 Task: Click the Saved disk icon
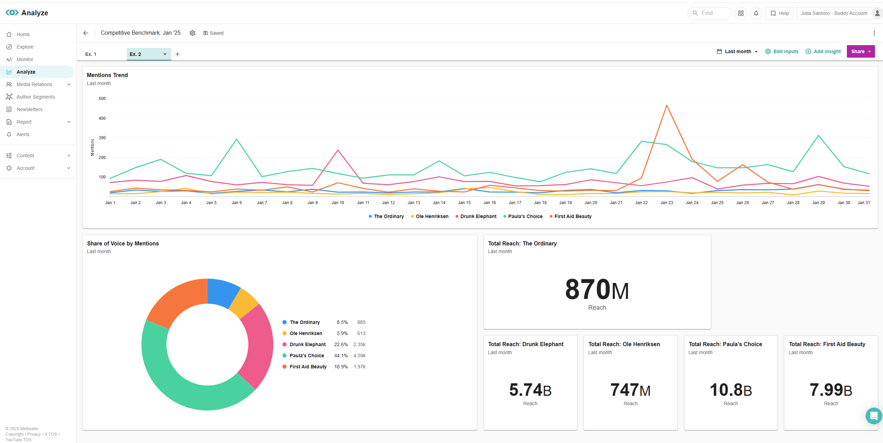click(x=205, y=33)
